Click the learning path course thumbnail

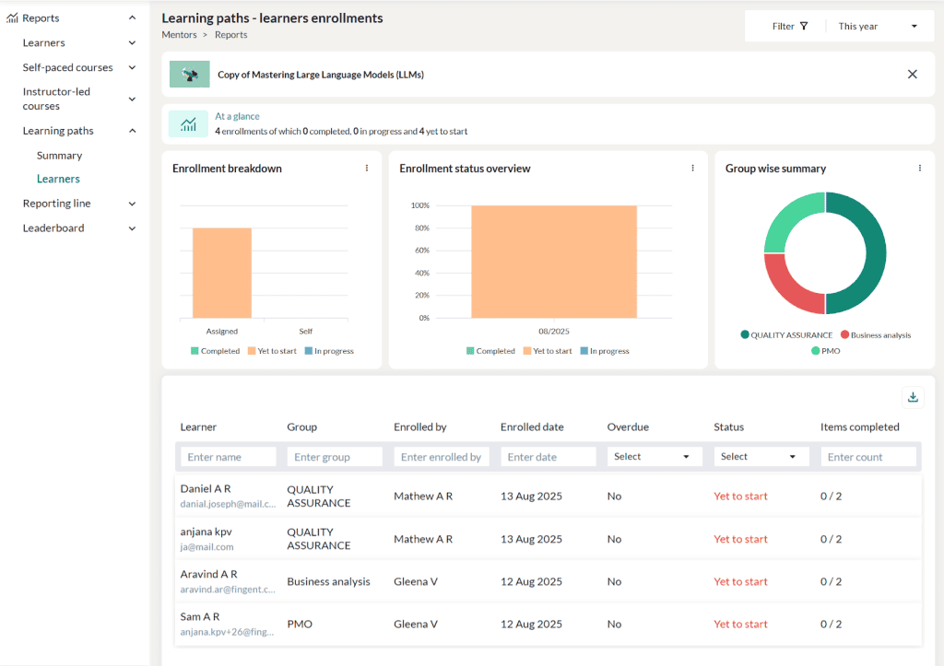190,74
